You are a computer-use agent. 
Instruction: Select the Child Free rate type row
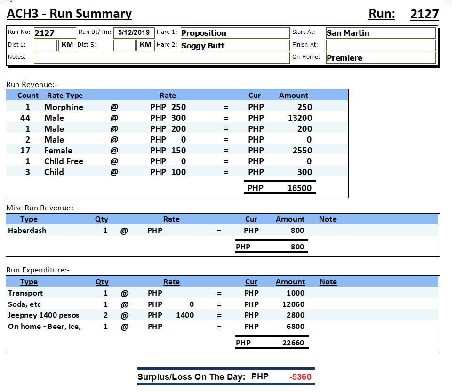pyautogui.click(x=64, y=161)
